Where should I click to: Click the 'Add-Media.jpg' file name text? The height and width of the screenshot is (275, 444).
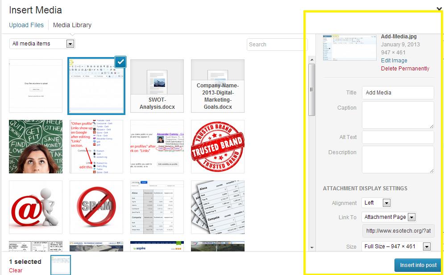pyautogui.click(x=398, y=36)
